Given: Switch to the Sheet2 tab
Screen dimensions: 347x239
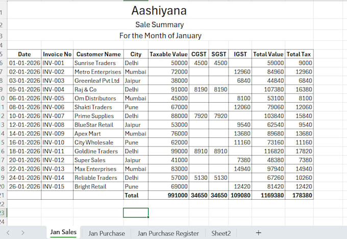Looking at the screenshot, I should [x=221, y=233].
